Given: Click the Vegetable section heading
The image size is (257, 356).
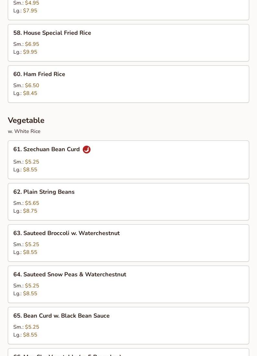Looking at the screenshot, I should tap(26, 120).
